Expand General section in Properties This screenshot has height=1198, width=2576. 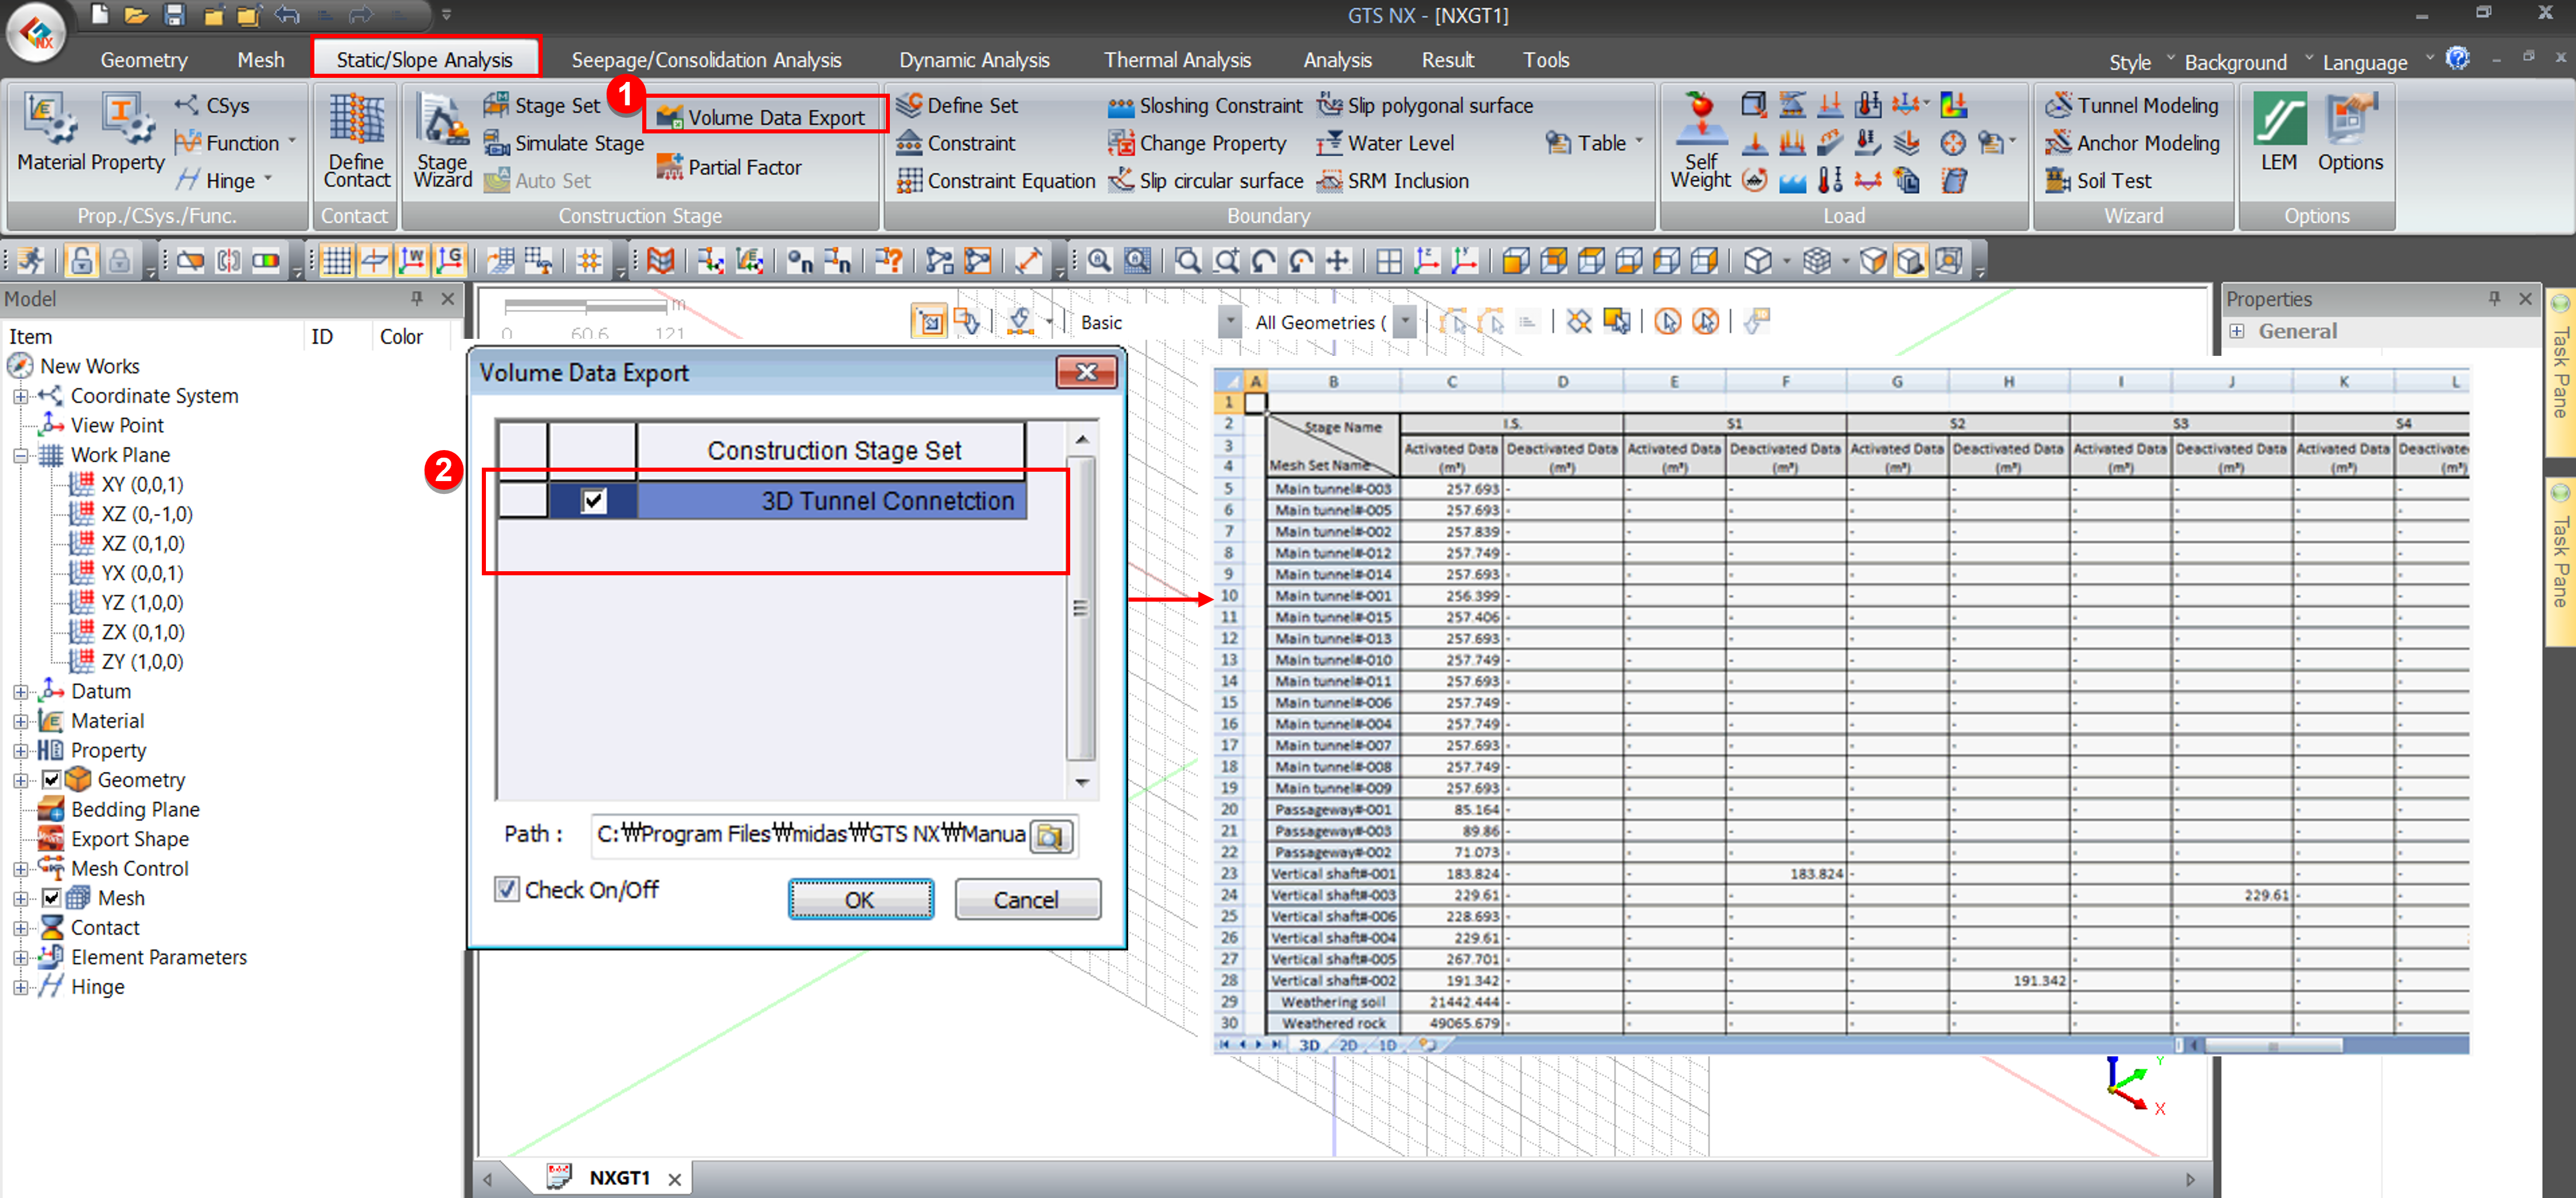point(2237,331)
